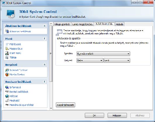Click the Hálózat globe icon
155x122 pixels.
(x=7, y=96)
